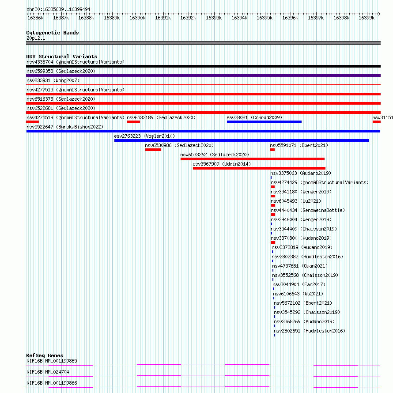The width and height of the screenshot is (393, 393).
Task: Select nsv5591071 (Ebert2021) label
Action: tap(299, 145)
